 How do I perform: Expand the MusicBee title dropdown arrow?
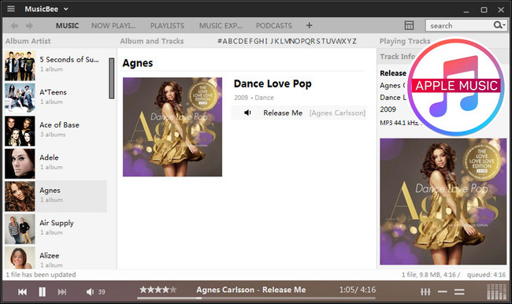pyautogui.click(x=65, y=9)
